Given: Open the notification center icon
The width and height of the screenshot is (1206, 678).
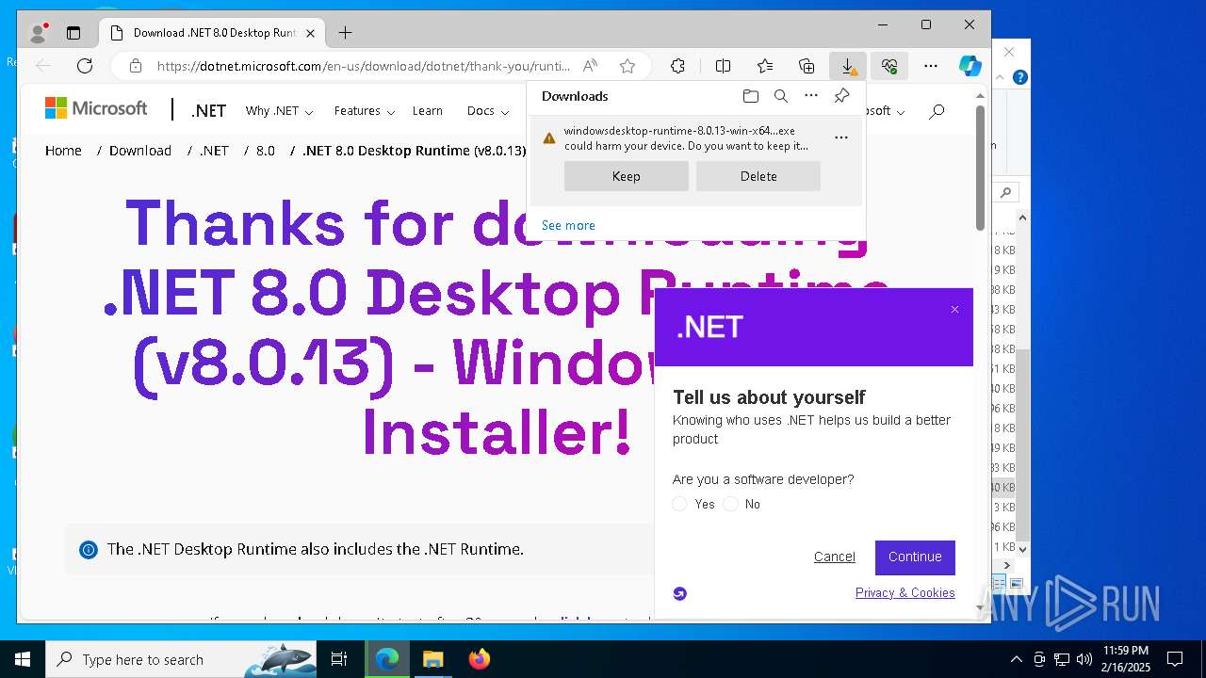Looking at the screenshot, I should [x=1175, y=659].
